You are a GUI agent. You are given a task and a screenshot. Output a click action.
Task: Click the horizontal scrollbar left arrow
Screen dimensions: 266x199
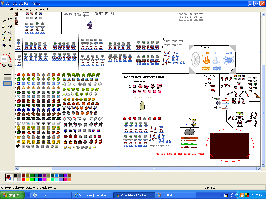coord(17,169)
